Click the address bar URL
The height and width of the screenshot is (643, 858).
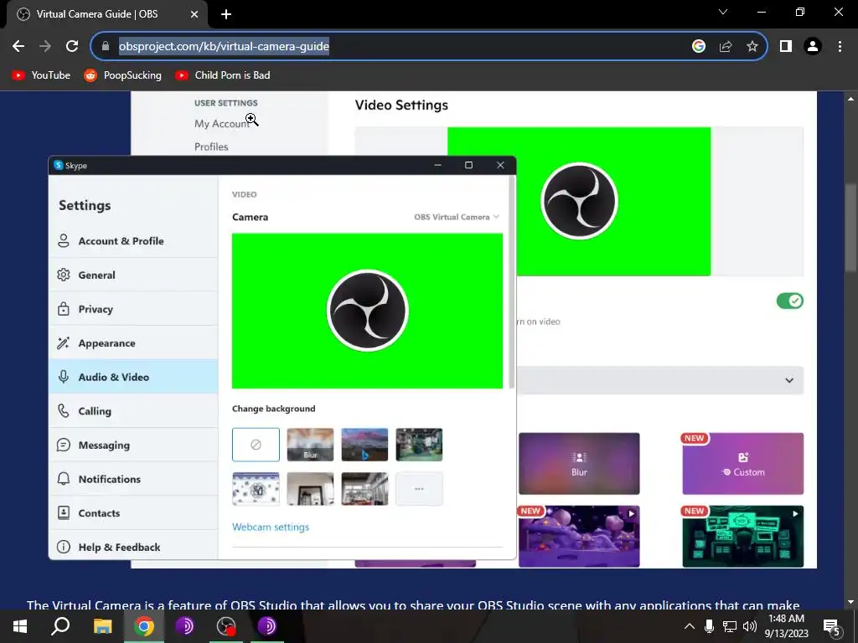pyautogui.click(x=224, y=47)
